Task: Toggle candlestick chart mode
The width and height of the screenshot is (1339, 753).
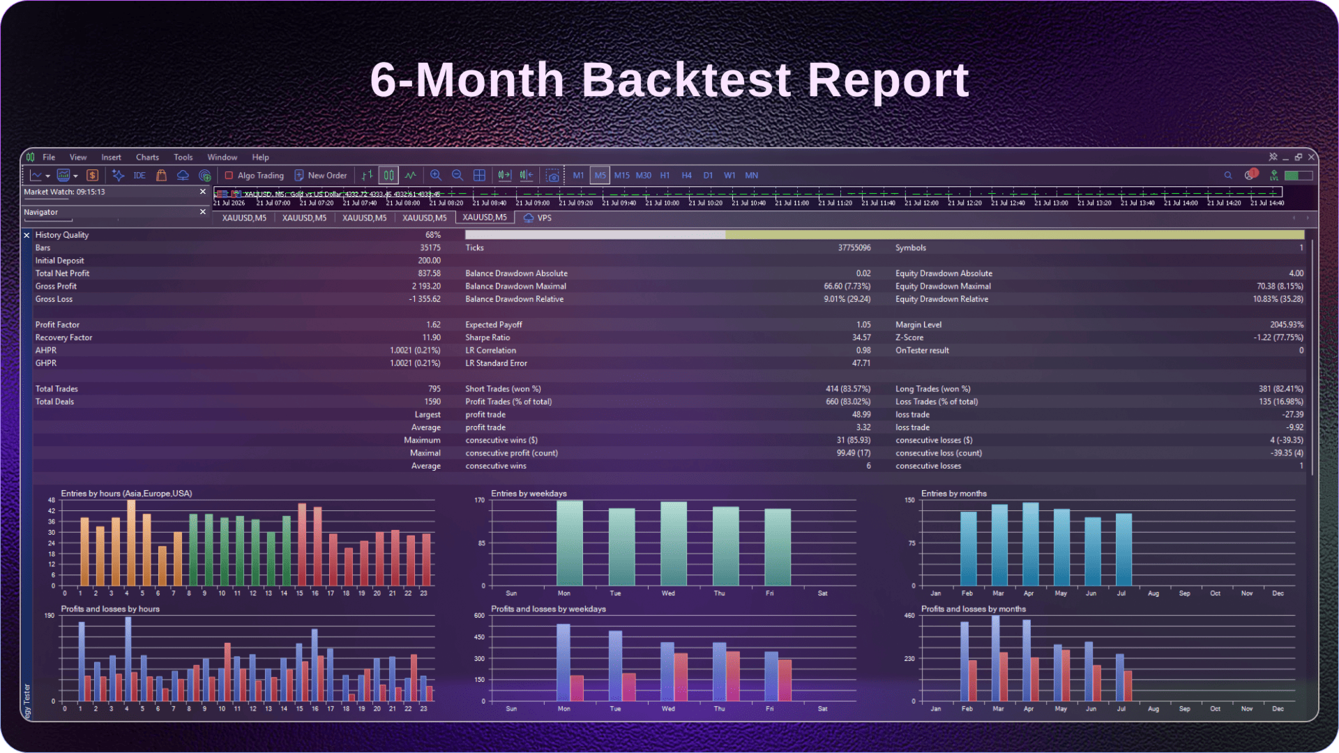Action: [x=389, y=176]
